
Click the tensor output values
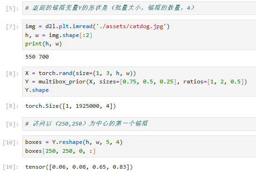[79, 167]
